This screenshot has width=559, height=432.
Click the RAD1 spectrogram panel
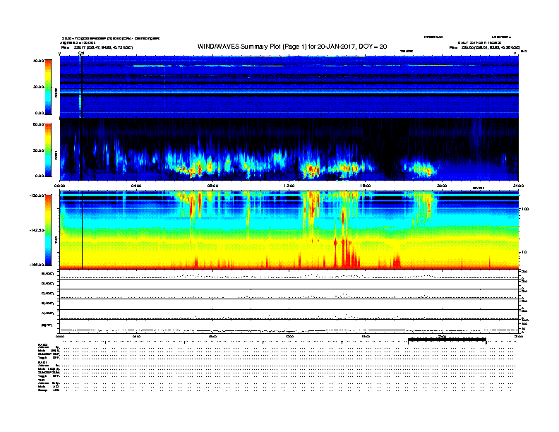point(289,150)
